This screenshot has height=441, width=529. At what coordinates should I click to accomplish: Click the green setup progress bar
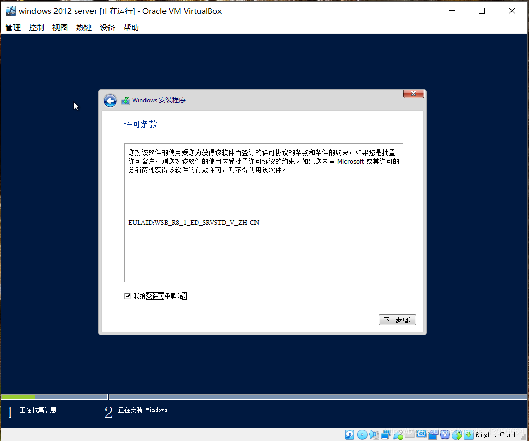click(19, 397)
